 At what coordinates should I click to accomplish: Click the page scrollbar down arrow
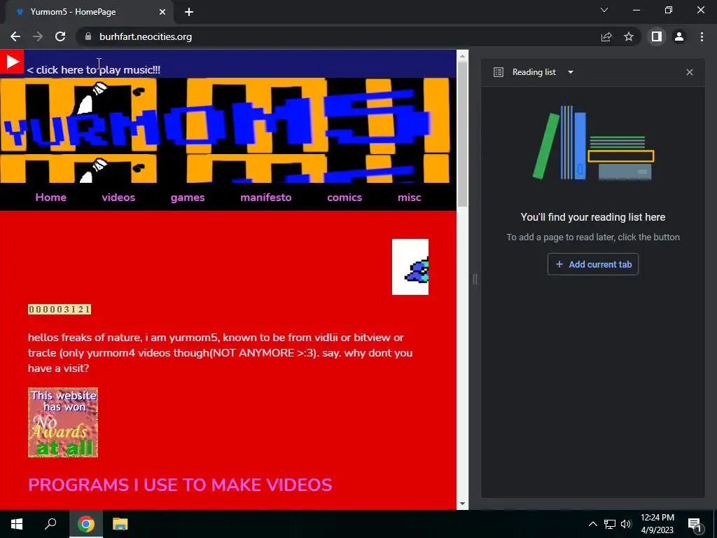tap(462, 504)
